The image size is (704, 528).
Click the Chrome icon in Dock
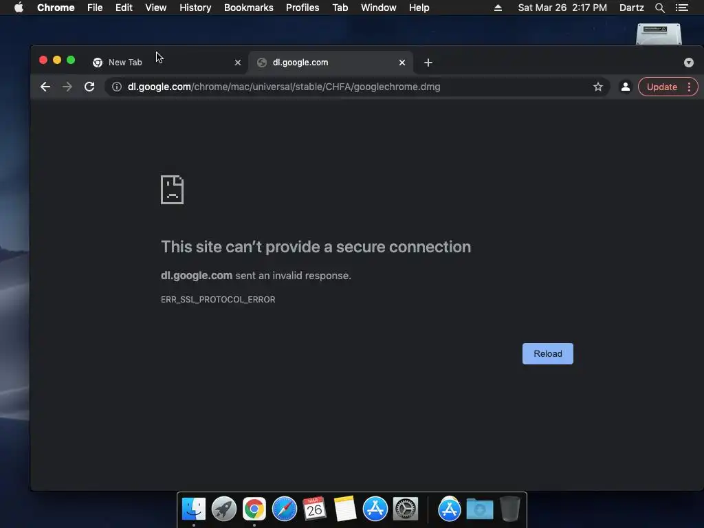pyautogui.click(x=254, y=509)
